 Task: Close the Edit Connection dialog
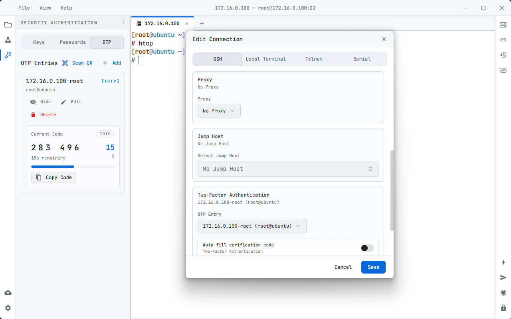(x=384, y=39)
